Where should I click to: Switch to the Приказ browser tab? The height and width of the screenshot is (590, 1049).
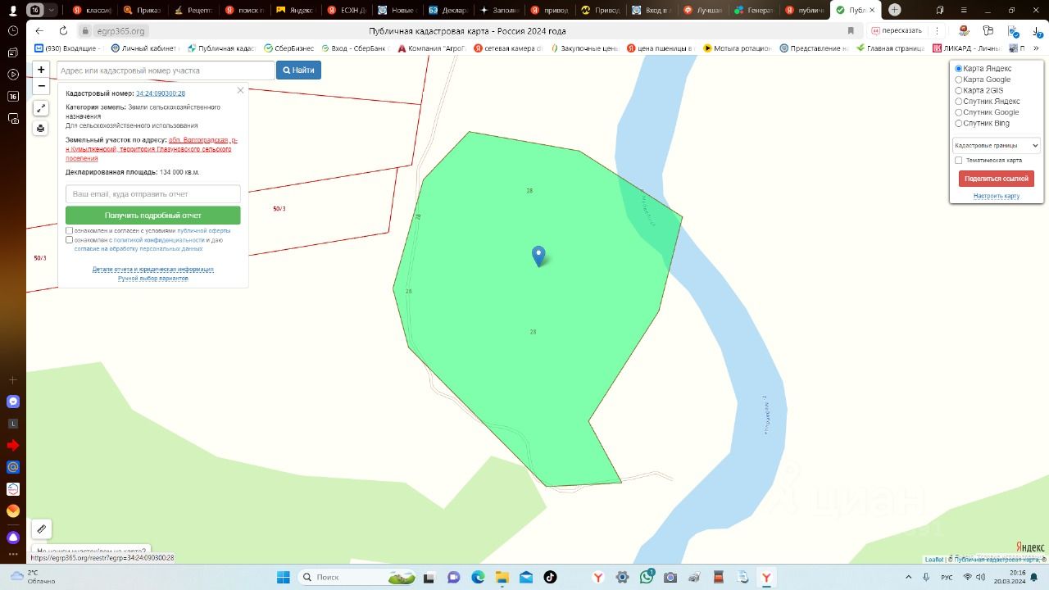point(143,10)
